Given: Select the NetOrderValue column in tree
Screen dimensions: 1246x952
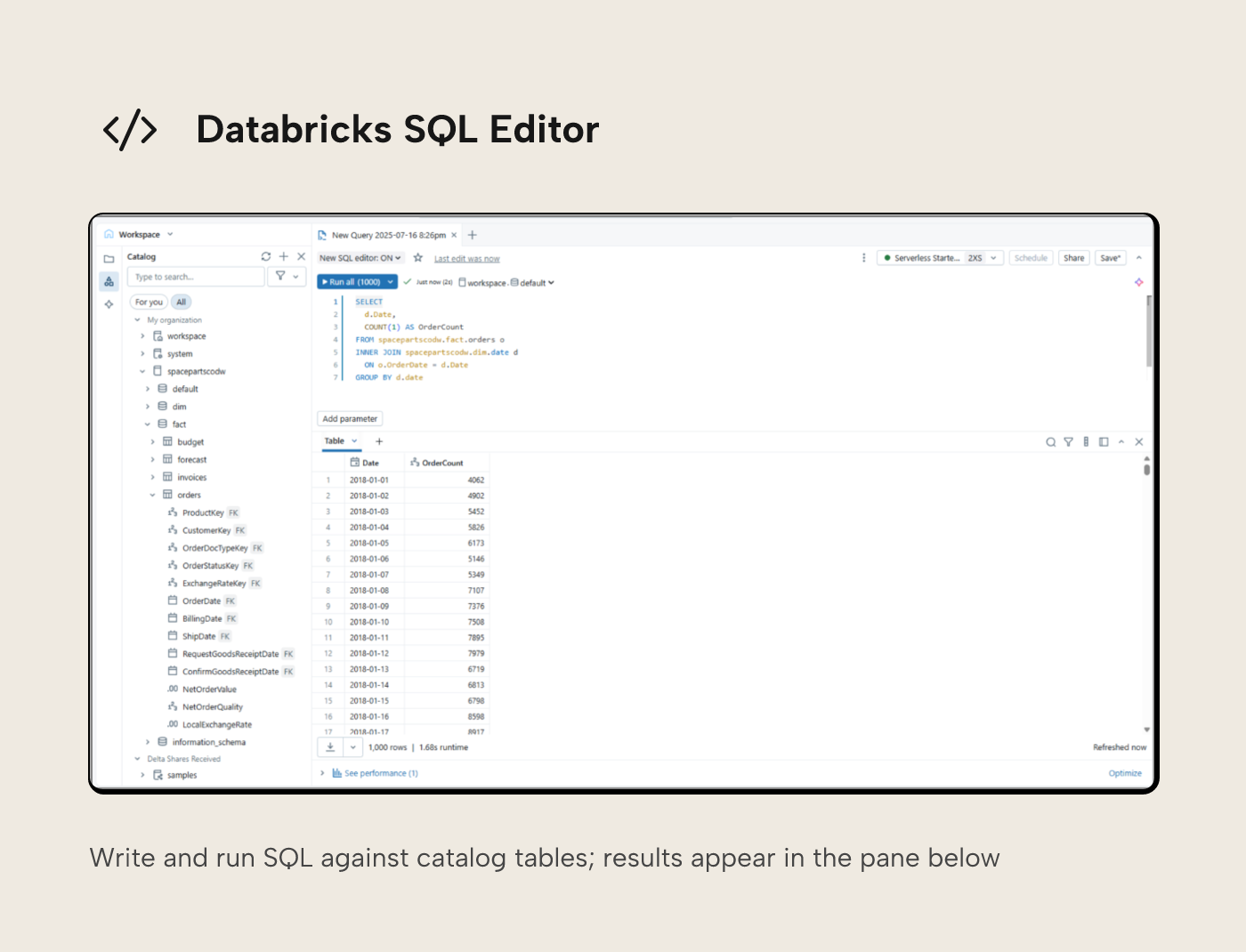Looking at the screenshot, I should [x=209, y=690].
